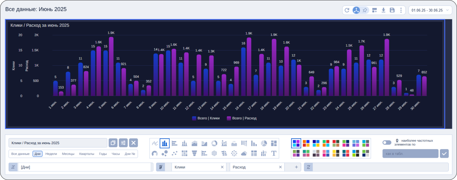The width and height of the screenshot is (457, 180).
Task: Toggle 'Всего | Расход' legend series
Action: coord(242,118)
